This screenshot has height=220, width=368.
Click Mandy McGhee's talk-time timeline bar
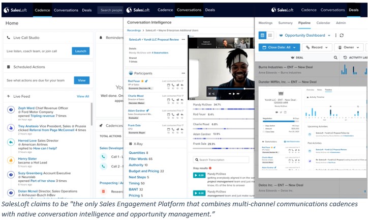coord(224,109)
